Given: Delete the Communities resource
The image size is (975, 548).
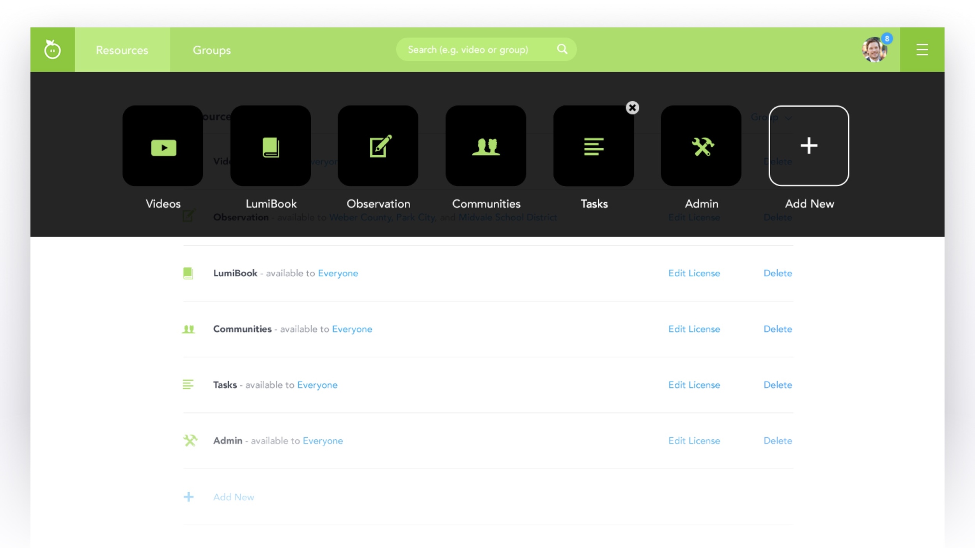Looking at the screenshot, I should [x=778, y=329].
